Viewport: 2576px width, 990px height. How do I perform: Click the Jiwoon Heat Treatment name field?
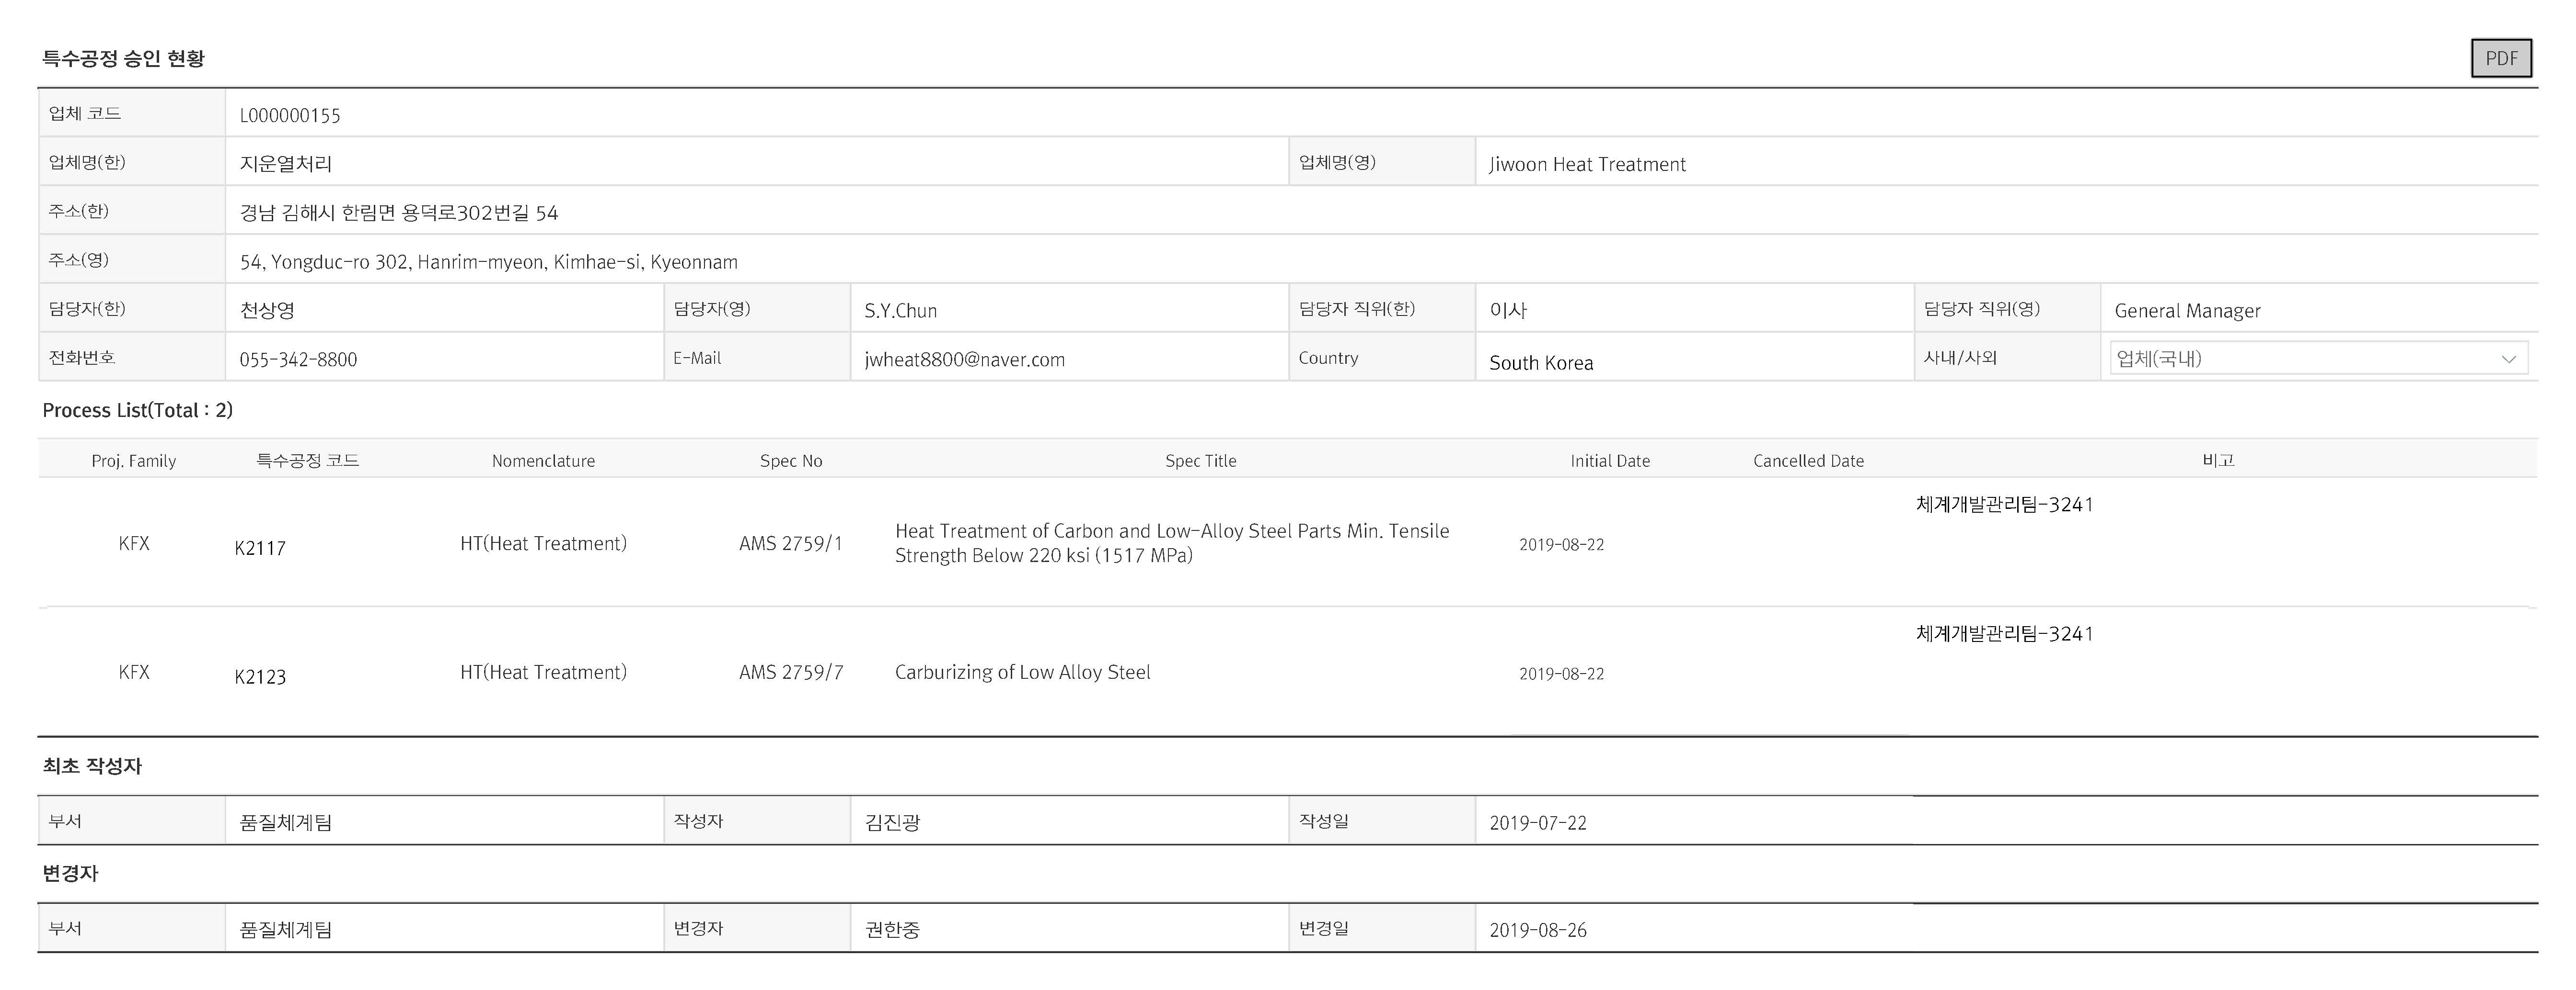coord(1587,164)
